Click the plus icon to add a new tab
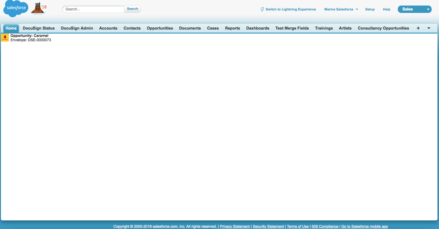The height and width of the screenshot is (229, 439). (418, 28)
